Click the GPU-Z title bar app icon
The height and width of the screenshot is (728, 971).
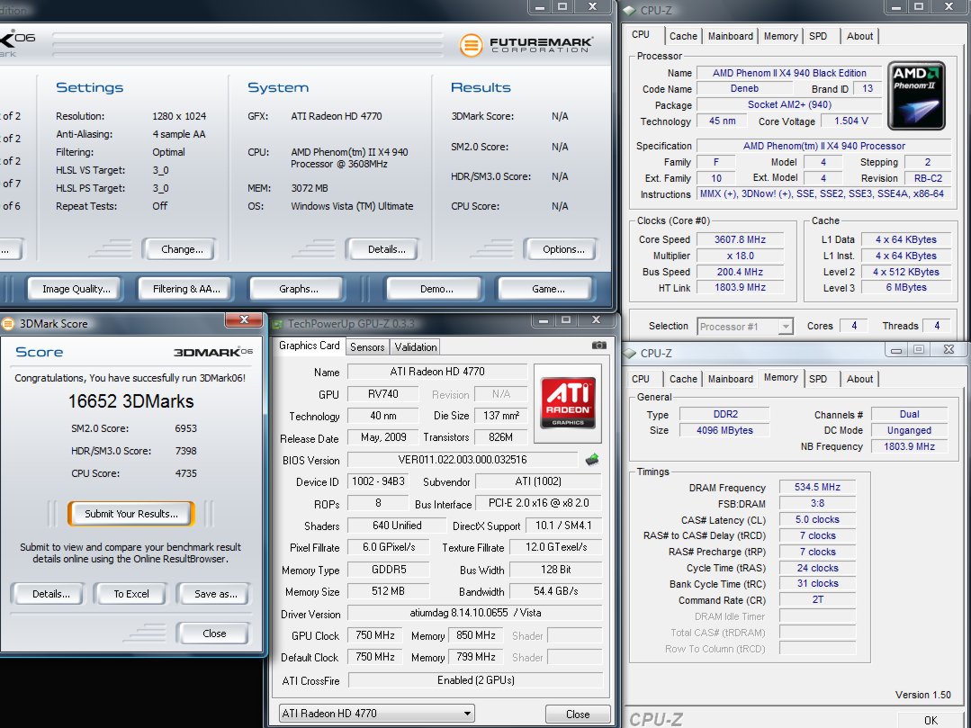click(x=277, y=324)
